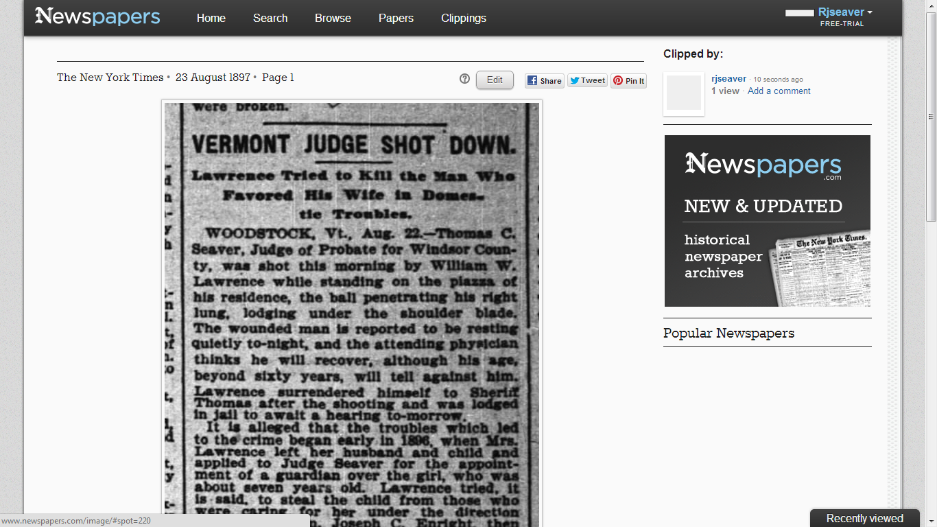
Task: Click the 23 August 1897 date
Action: coord(213,78)
